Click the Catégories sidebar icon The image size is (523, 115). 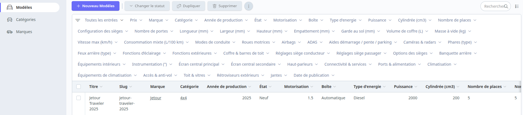pyautogui.click(x=10, y=20)
